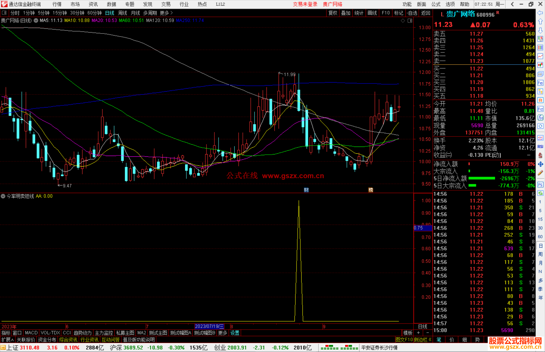Open the 公式 menu
This screenshot has height=352, width=545.
coord(435,4)
